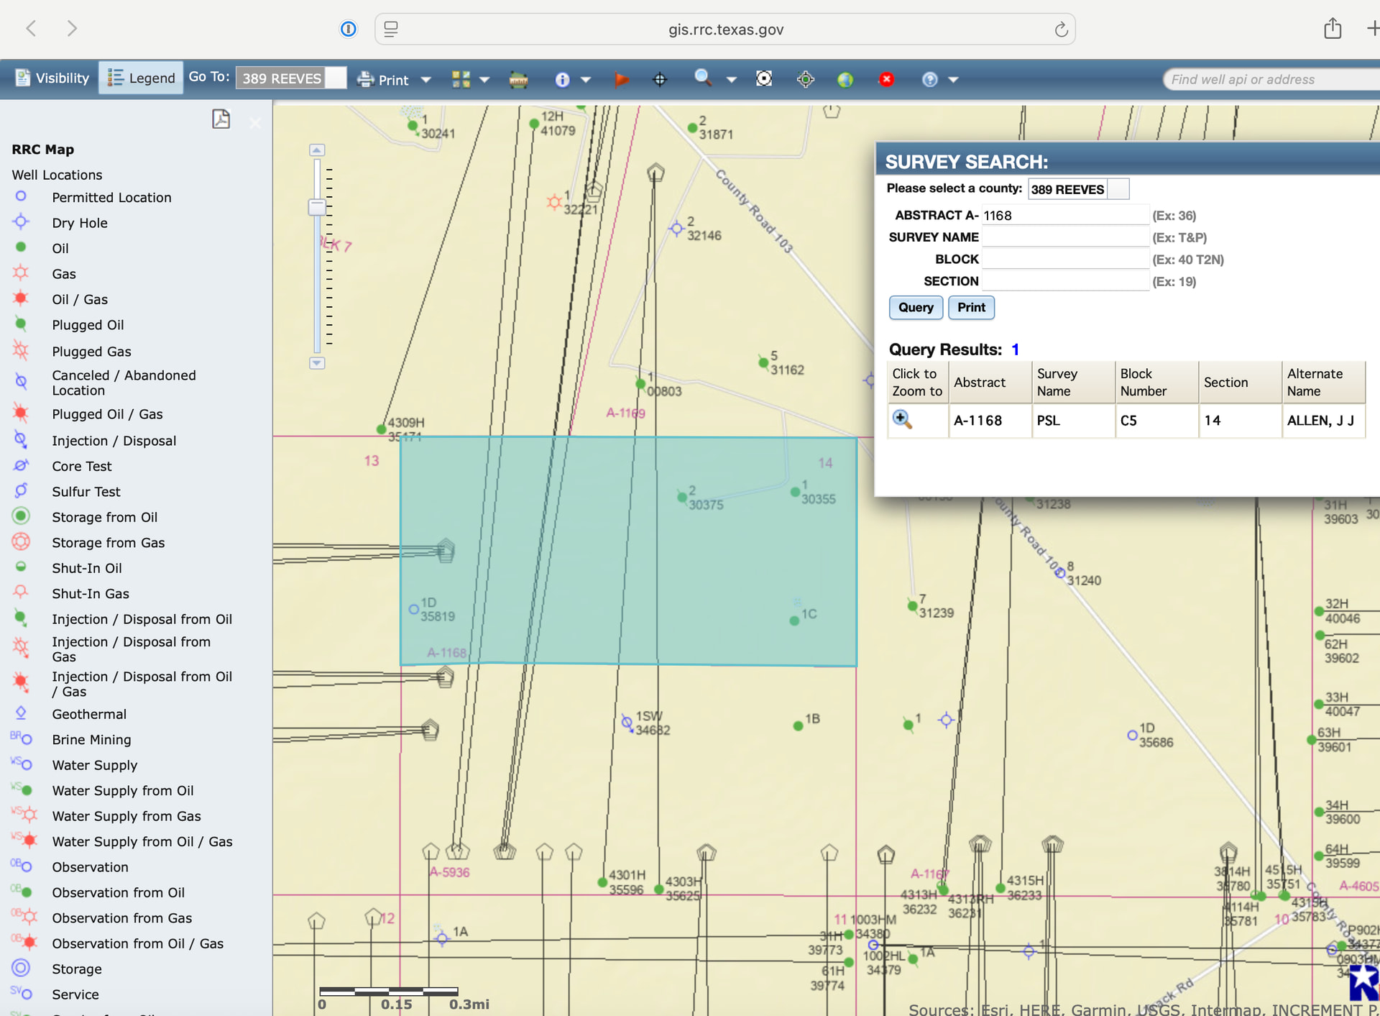Click the measure ruler tool icon

pos(518,79)
